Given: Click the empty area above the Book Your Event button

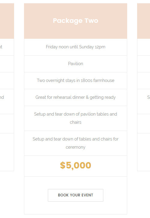Looking at the screenshot, I should (76, 183).
